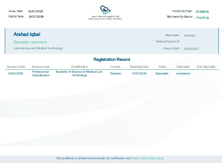The image size is (222, 163).
Task: Click 'Laboratories and Medical Technology' text
Action: pos(38,48)
